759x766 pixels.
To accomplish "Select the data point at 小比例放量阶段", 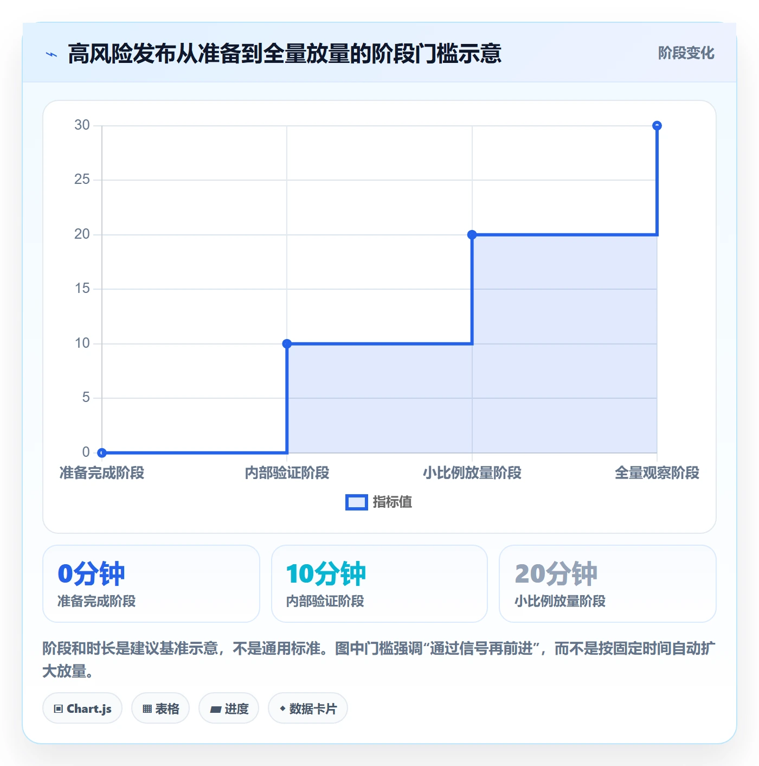I will [x=472, y=234].
